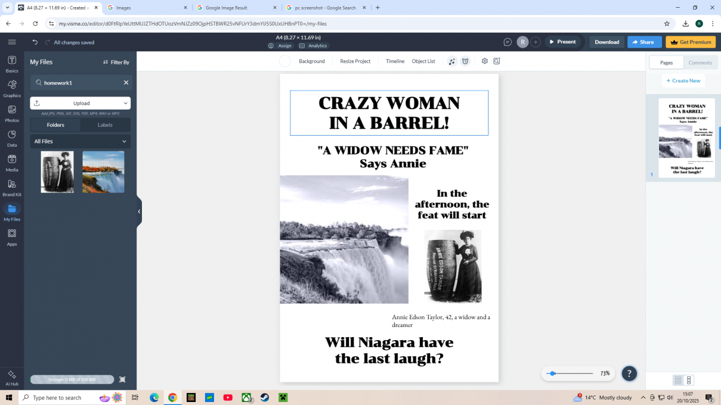
Task: Click the zoom slider handle
Action: coord(553,373)
